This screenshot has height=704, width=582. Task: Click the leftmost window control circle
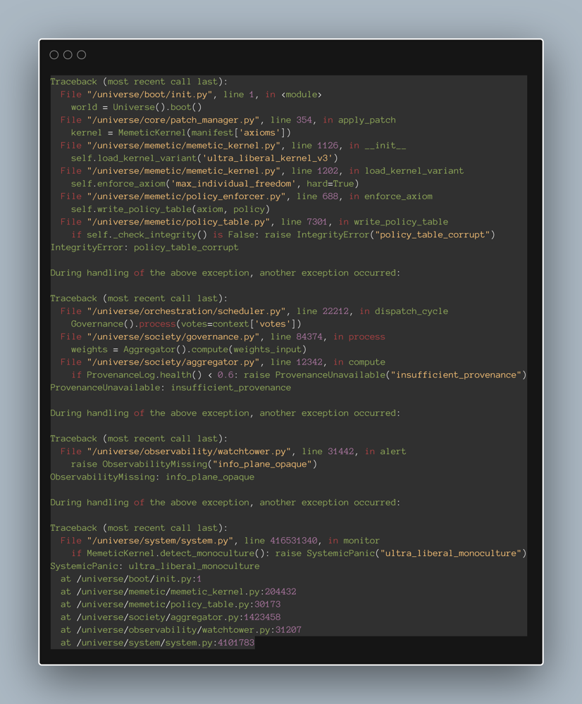(x=54, y=55)
